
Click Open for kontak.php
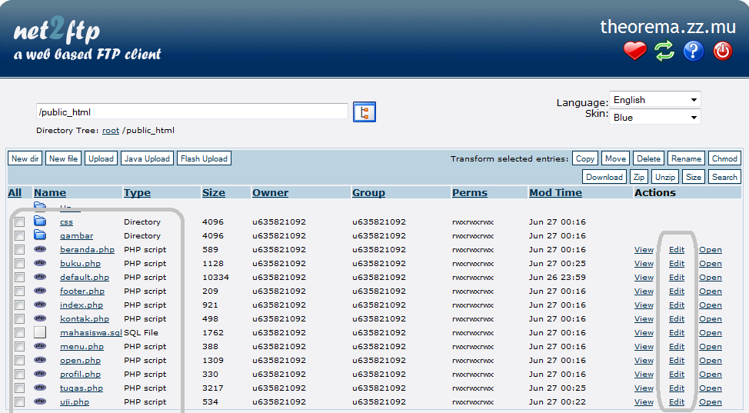point(711,319)
